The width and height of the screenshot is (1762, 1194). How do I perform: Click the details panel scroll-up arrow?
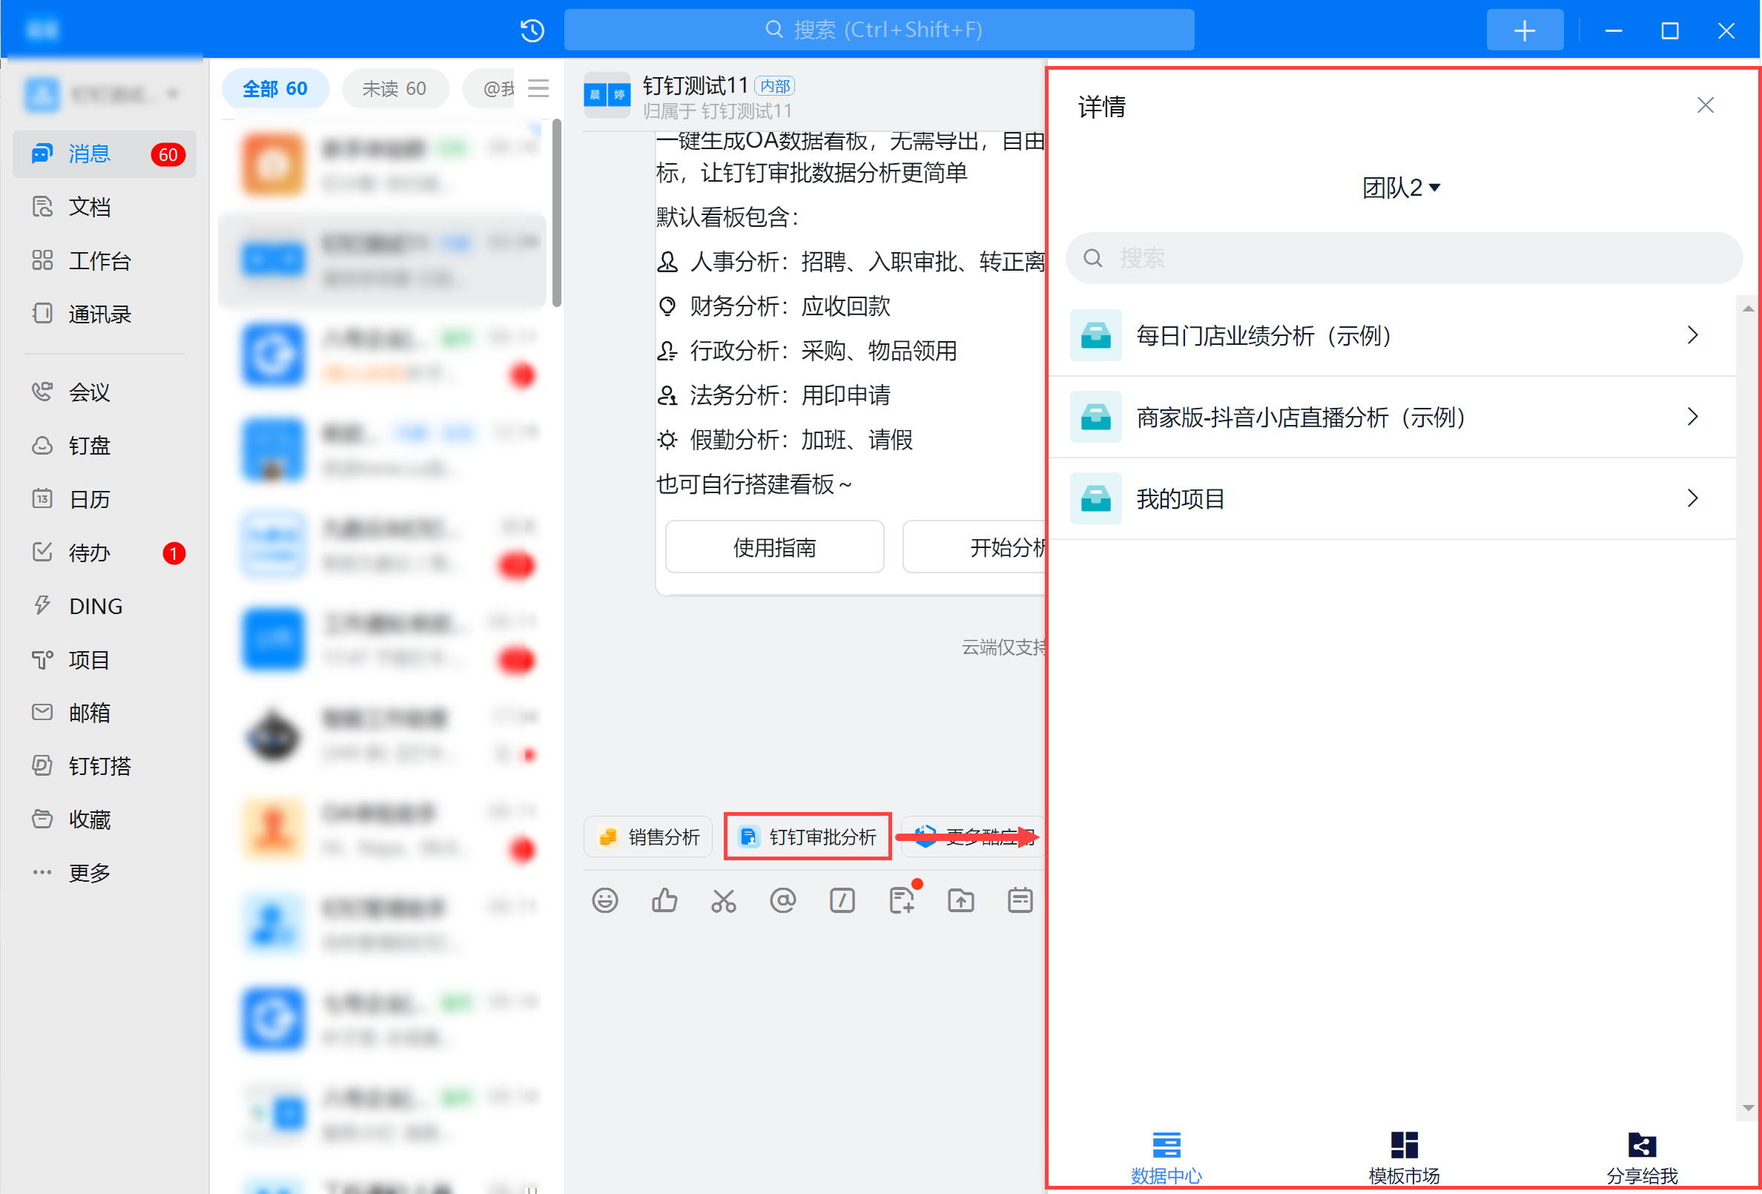(x=1748, y=309)
